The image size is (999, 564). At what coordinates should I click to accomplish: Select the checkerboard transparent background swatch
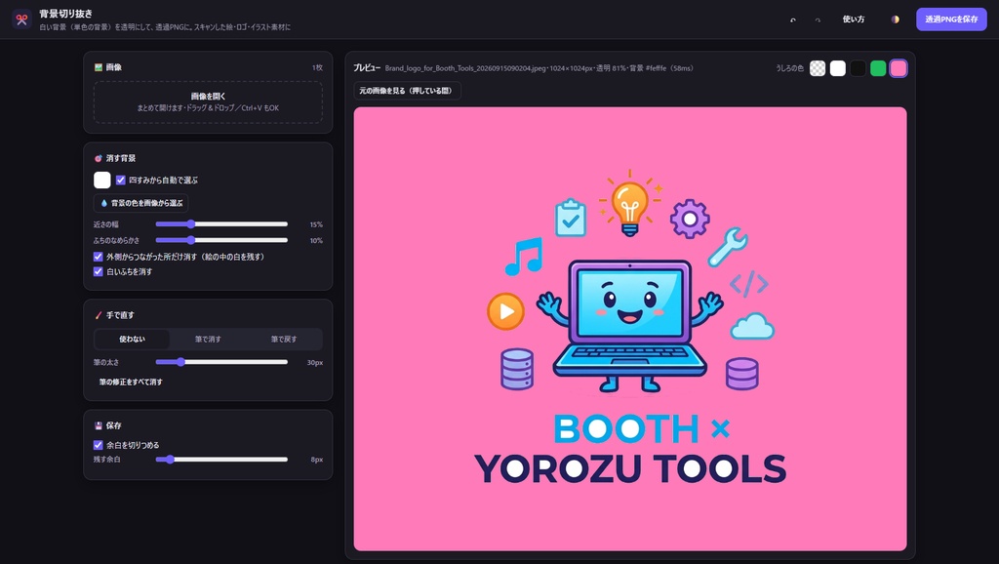pos(818,68)
